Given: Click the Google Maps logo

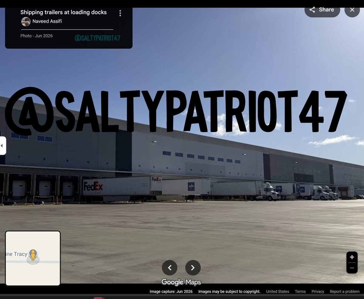Looking at the screenshot, I should (181, 282).
